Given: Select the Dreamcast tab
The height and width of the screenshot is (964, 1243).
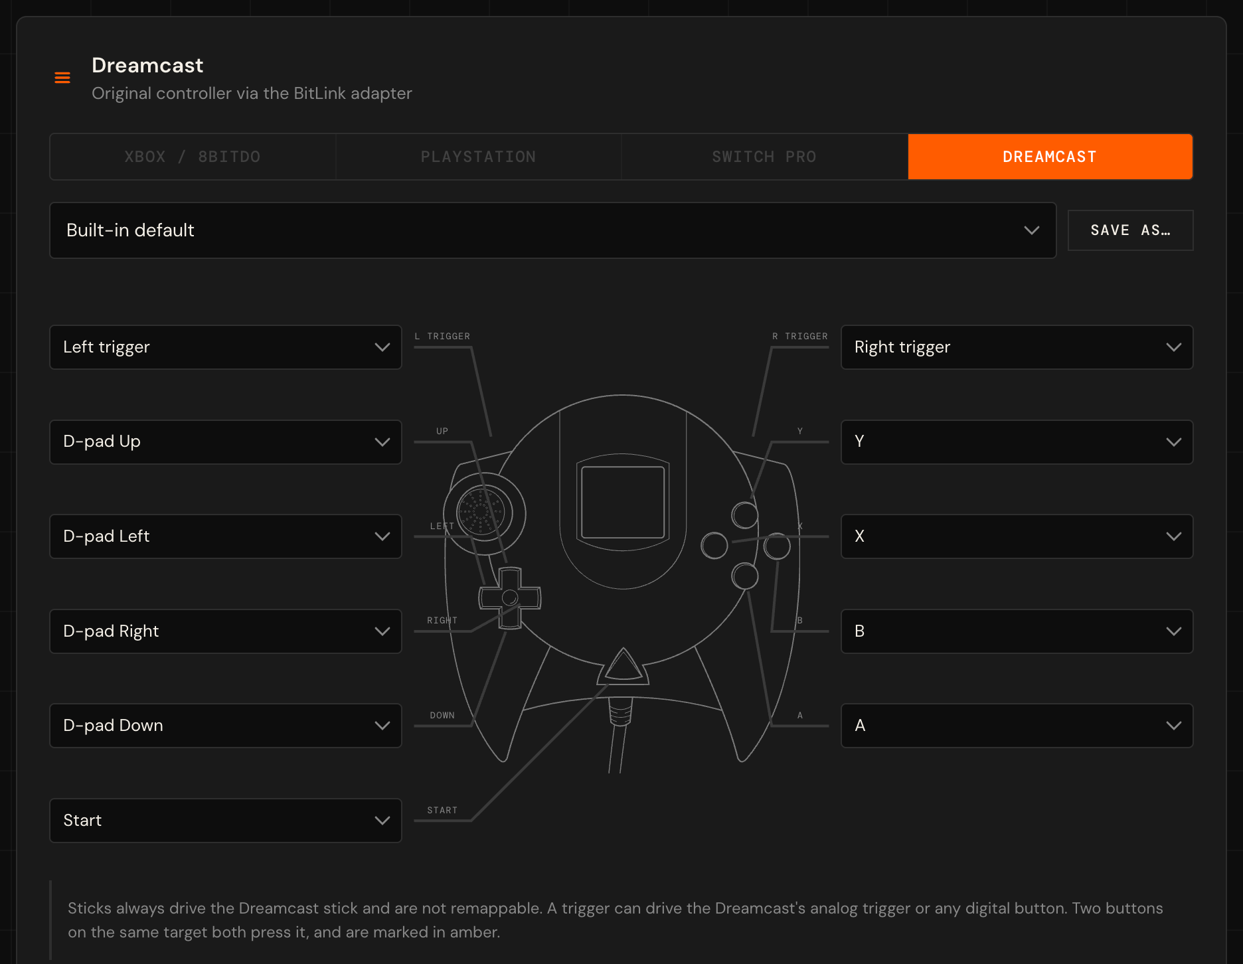Looking at the screenshot, I should [1050, 157].
